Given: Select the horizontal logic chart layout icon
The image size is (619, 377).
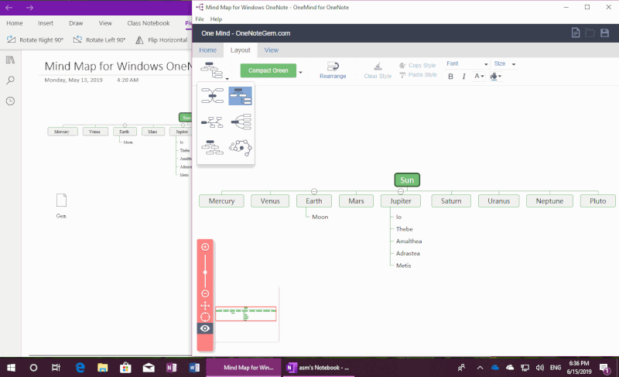Looking at the screenshot, I should [212, 122].
